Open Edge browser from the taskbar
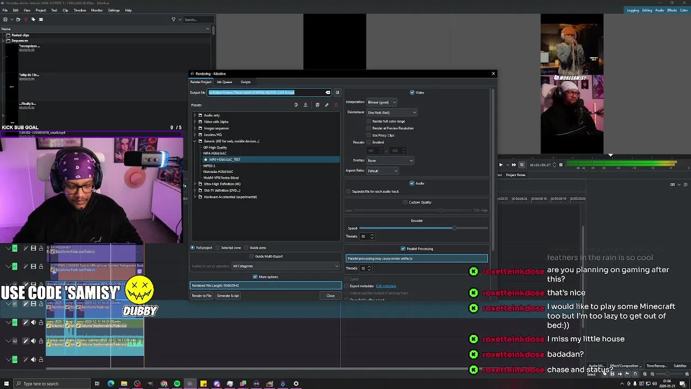The height and width of the screenshot is (389, 691). (111, 384)
